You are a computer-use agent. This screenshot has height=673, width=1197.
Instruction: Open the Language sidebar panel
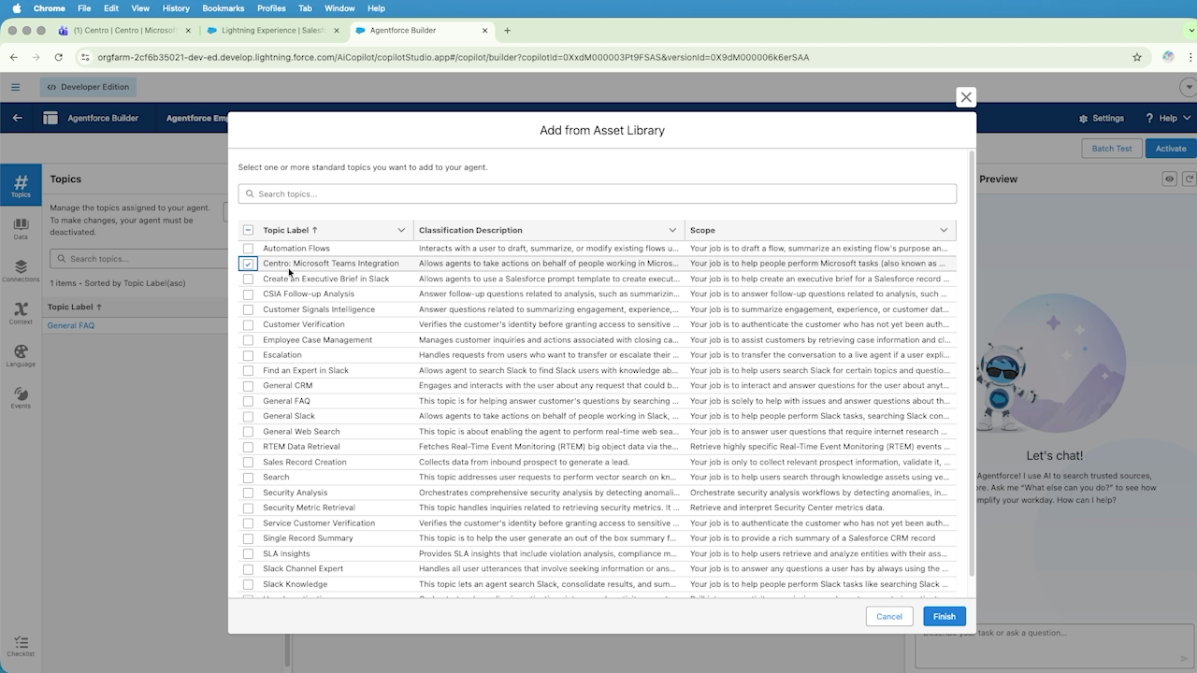pyautogui.click(x=21, y=355)
